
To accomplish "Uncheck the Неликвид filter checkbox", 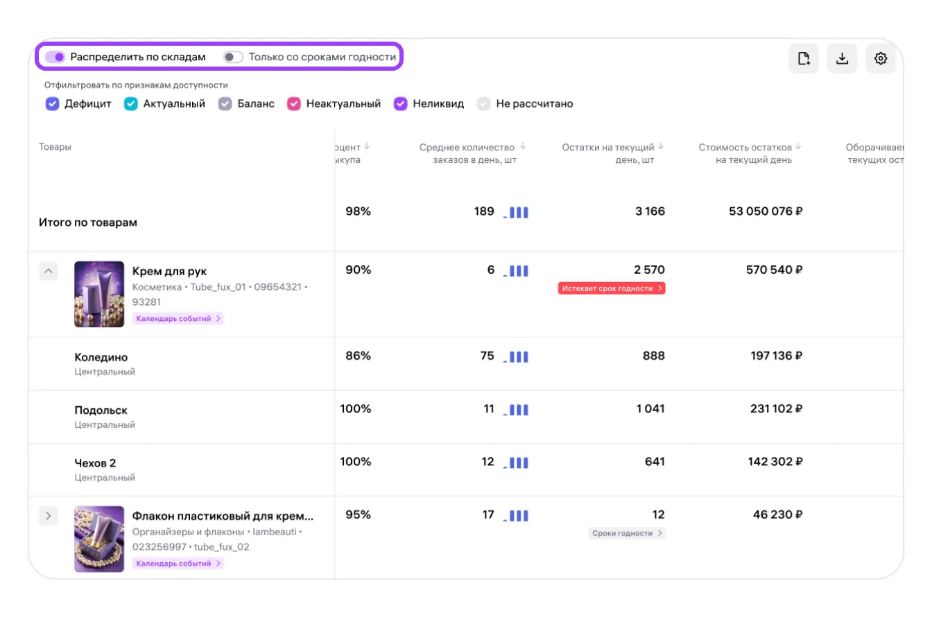I will pyautogui.click(x=400, y=104).
